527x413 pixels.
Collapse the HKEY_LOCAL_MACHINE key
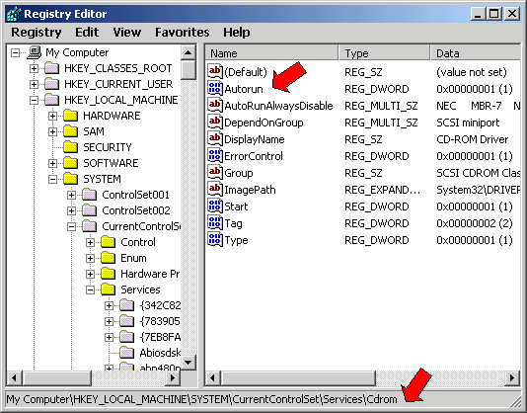tap(34, 100)
